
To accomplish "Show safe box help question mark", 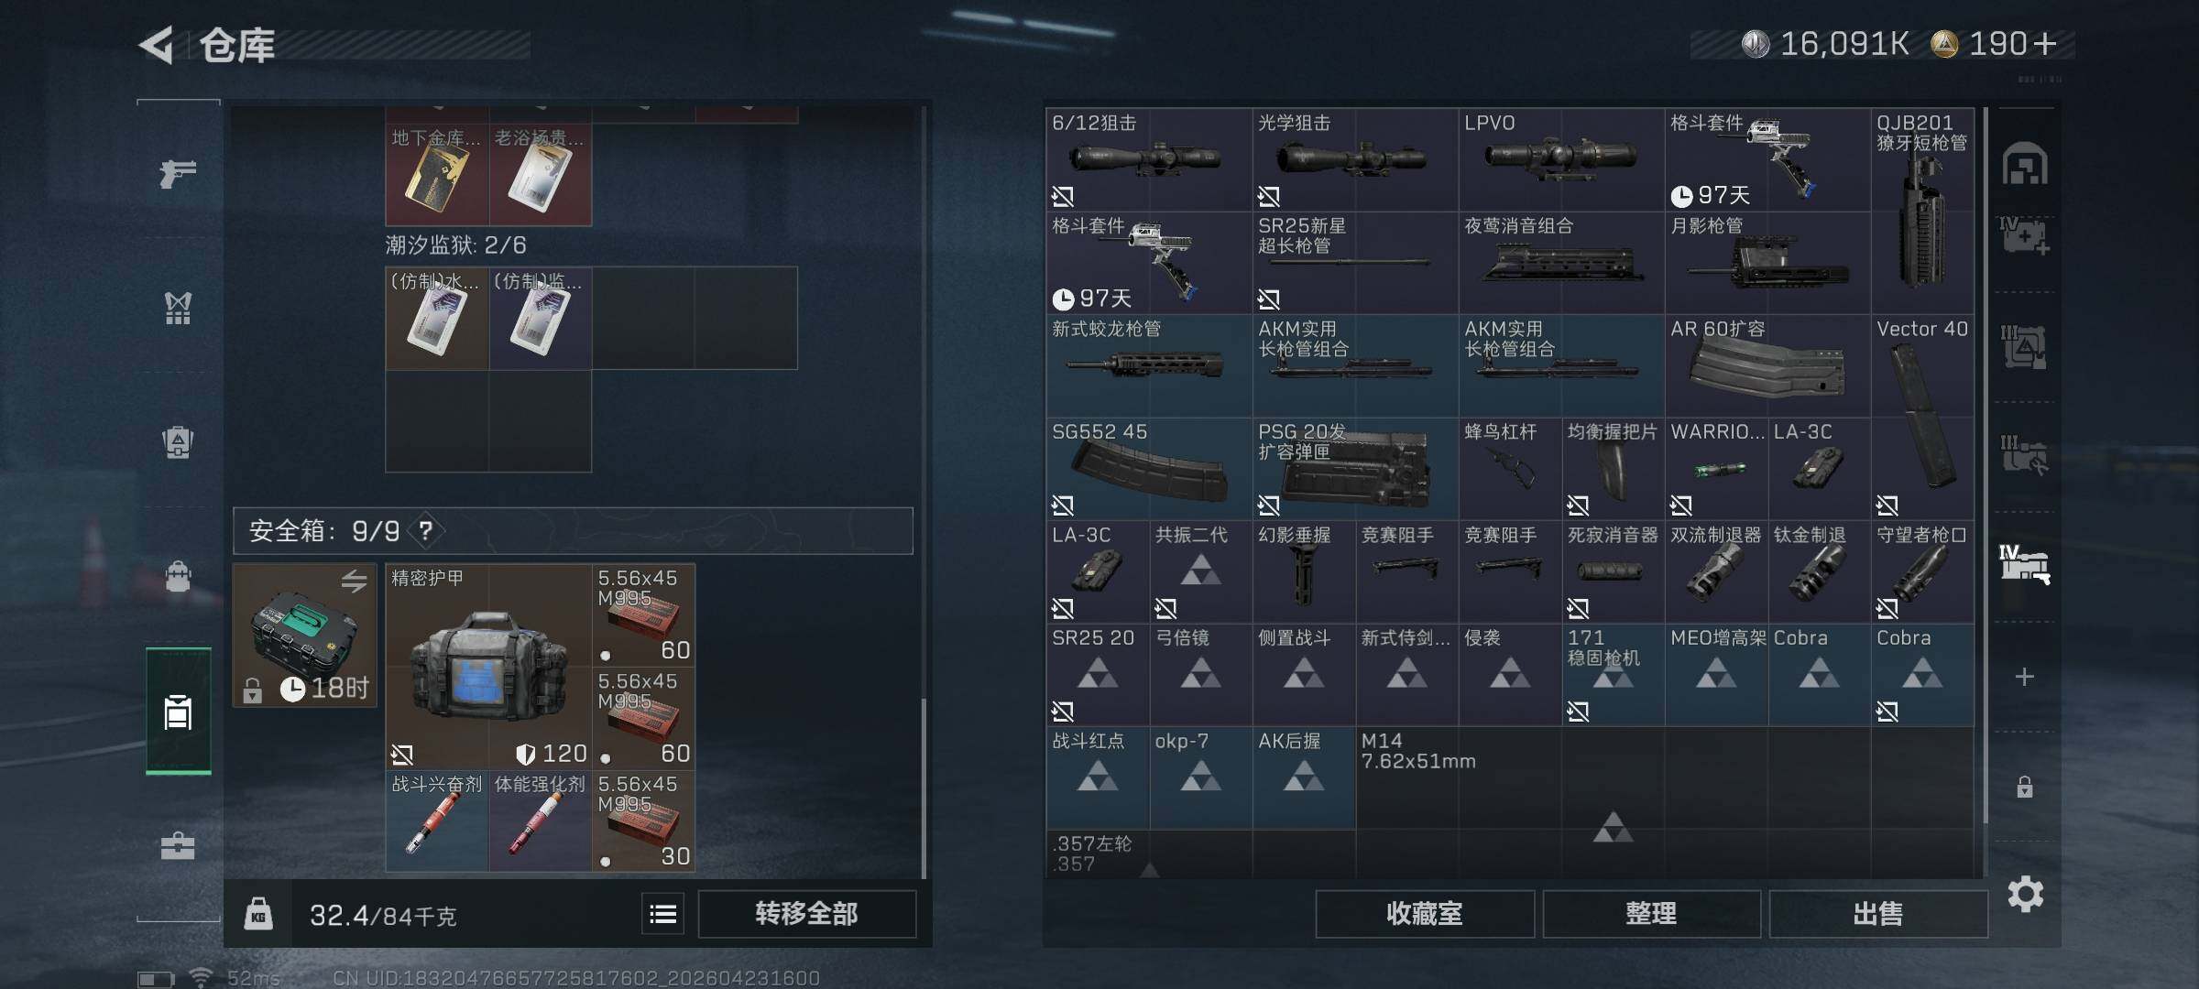I will (426, 531).
